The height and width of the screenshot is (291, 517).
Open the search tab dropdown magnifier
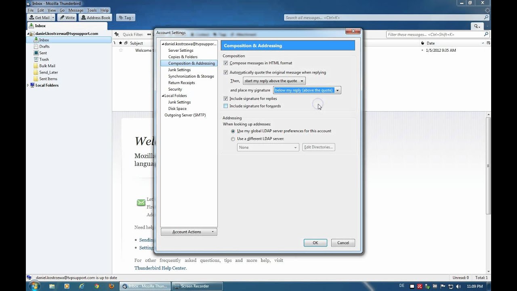tap(477, 26)
